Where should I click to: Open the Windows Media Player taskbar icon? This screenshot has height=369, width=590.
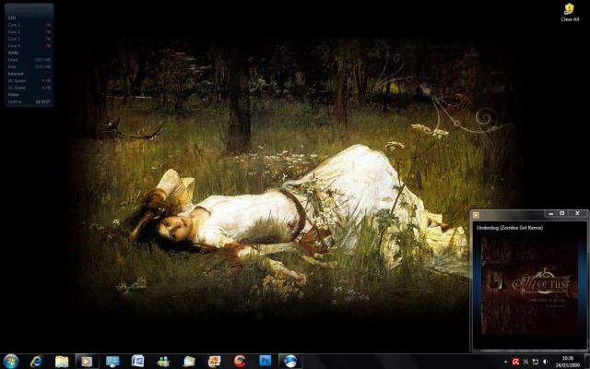click(87, 361)
